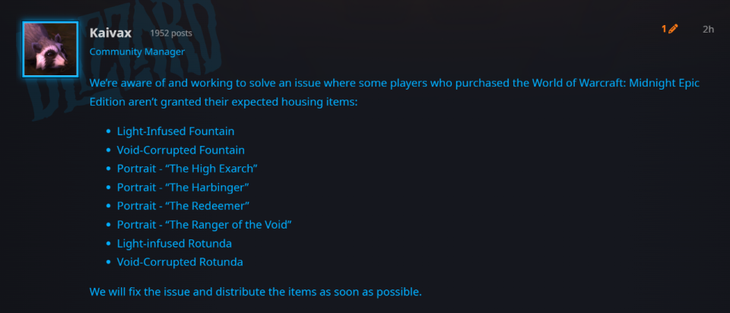
Task: Click the bullet beside Void-Corrupted Rotunda
Action: [109, 263]
